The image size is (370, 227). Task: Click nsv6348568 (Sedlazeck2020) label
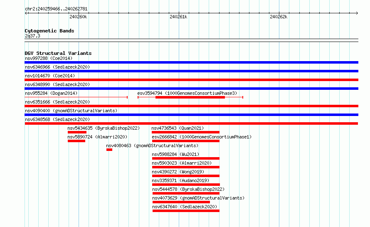(x=57, y=119)
